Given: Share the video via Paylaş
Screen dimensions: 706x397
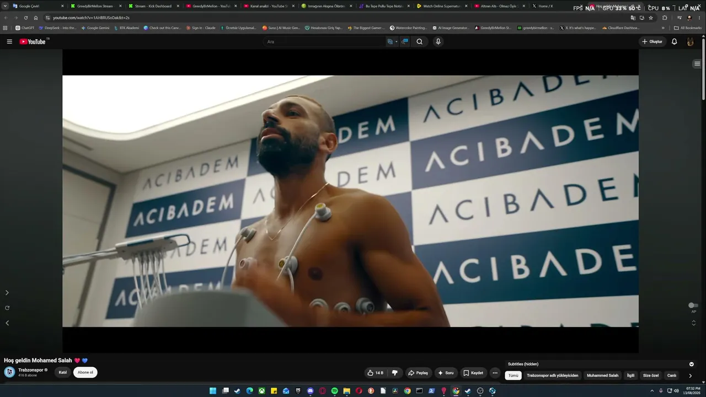Looking at the screenshot, I should pos(418,373).
